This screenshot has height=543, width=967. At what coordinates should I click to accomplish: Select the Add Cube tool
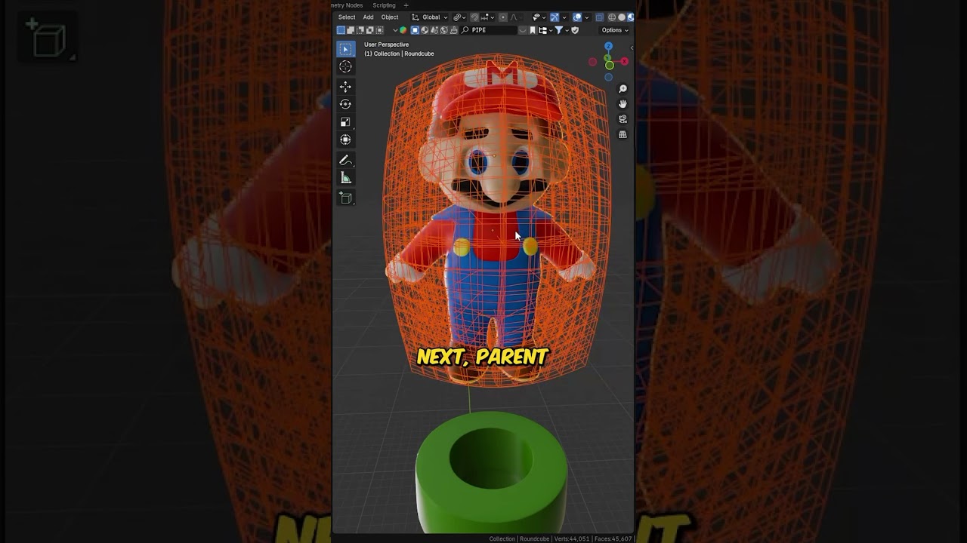coord(345,198)
